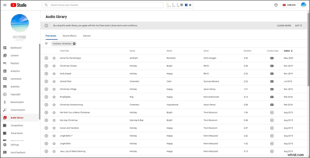
Task: Open Monetization in the left sidebar
Action: (17, 102)
